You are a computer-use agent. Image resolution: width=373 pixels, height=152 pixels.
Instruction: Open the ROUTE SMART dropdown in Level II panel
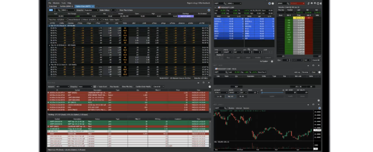coord(228,52)
